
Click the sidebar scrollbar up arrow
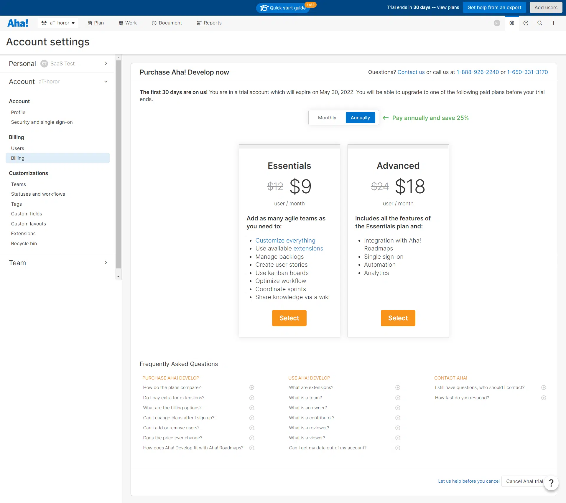click(x=119, y=58)
